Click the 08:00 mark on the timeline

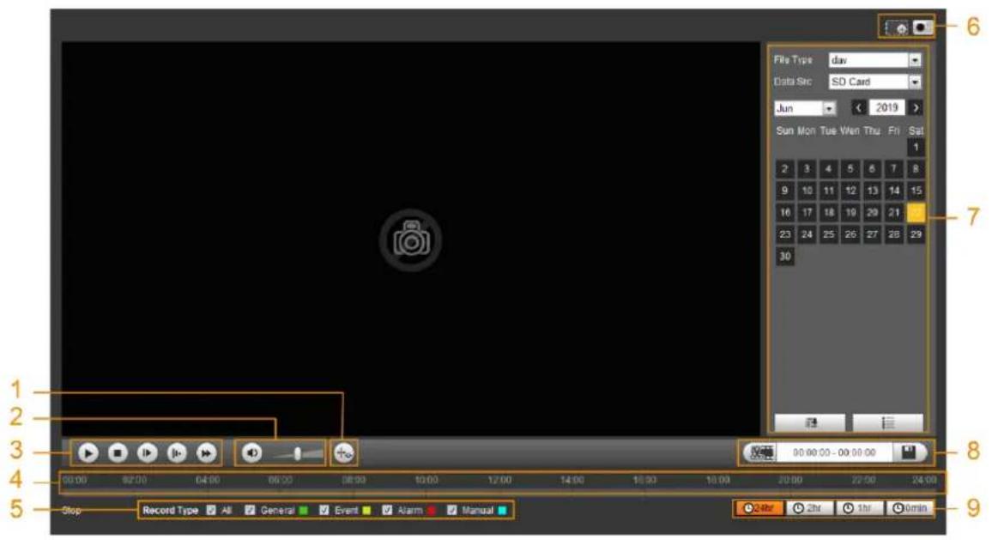click(x=354, y=481)
